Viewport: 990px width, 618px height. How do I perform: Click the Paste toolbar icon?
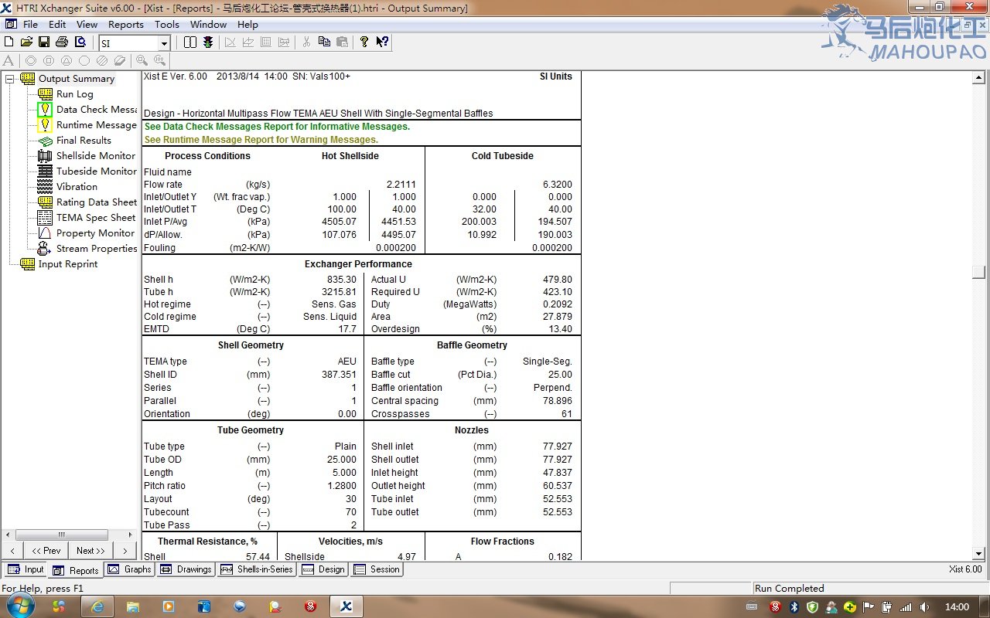[342, 42]
